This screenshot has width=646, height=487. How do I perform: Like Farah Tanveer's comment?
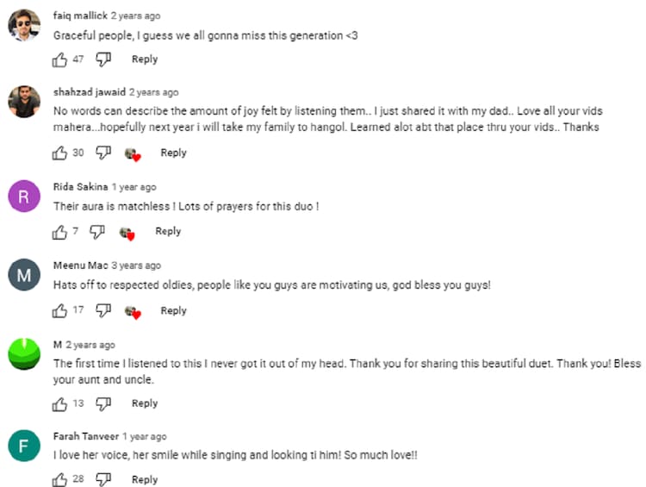click(59, 479)
